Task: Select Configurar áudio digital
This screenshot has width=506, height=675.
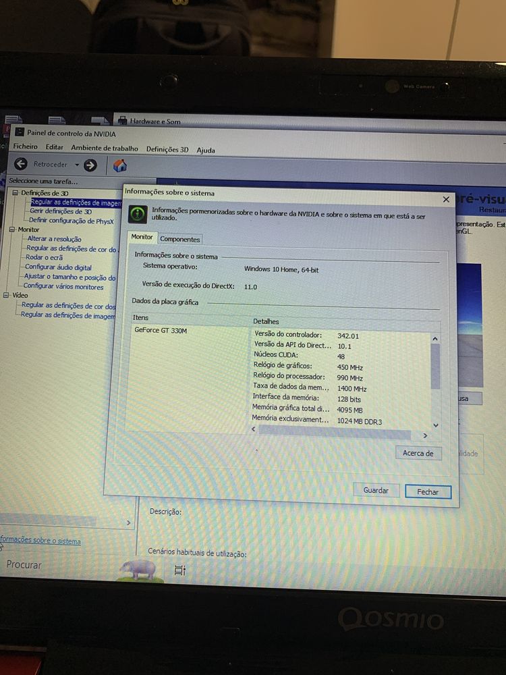Action: 58,267
